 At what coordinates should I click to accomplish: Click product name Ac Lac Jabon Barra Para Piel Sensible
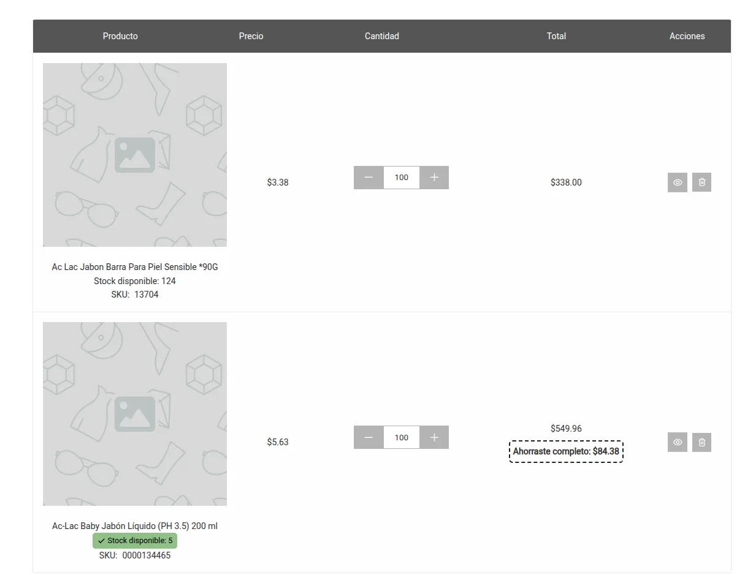coord(135,267)
